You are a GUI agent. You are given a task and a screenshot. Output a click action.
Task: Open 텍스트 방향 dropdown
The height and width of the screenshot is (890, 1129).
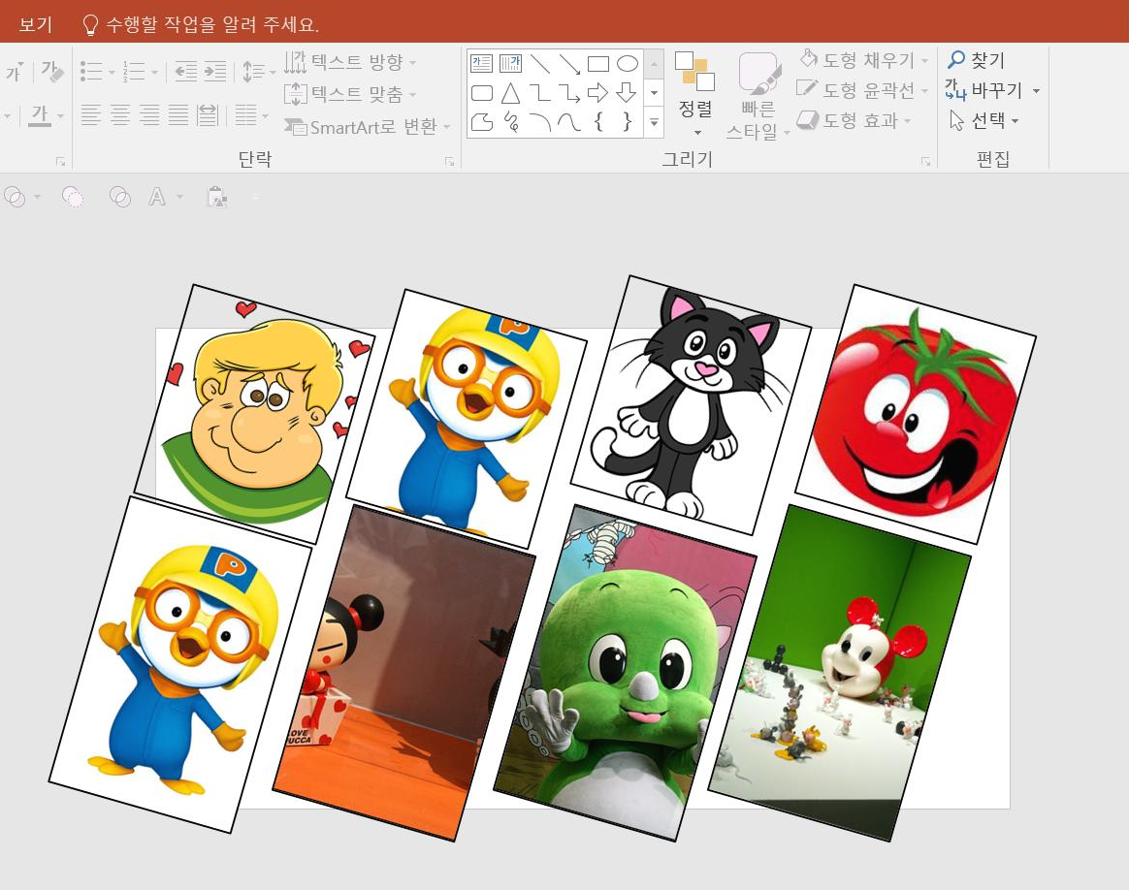coord(350,62)
